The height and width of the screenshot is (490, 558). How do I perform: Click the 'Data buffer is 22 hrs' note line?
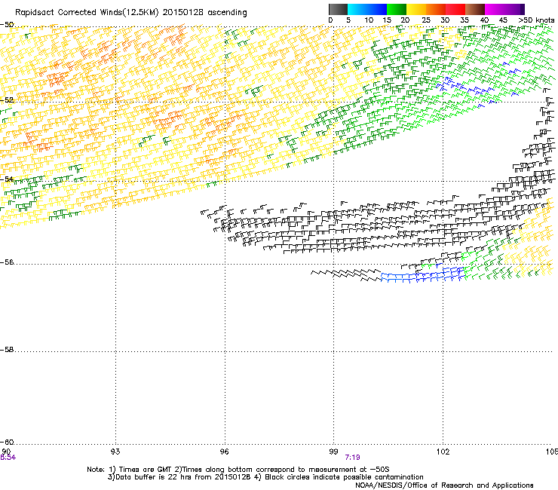265,477
